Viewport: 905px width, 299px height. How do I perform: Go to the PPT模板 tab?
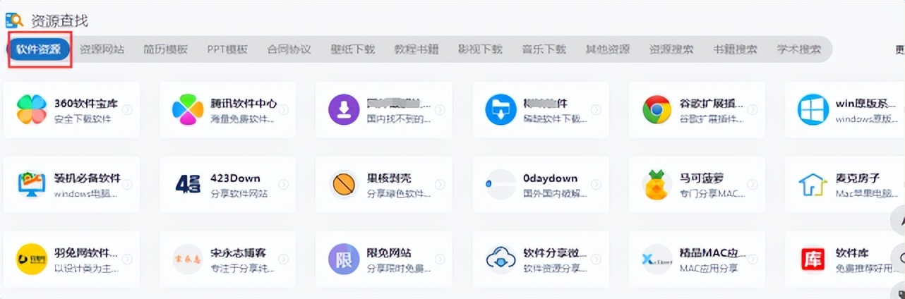(227, 49)
